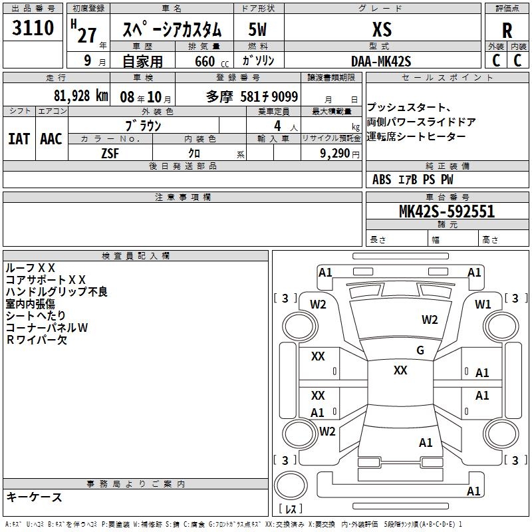Select the interior color クロ

tap(194, 153)
